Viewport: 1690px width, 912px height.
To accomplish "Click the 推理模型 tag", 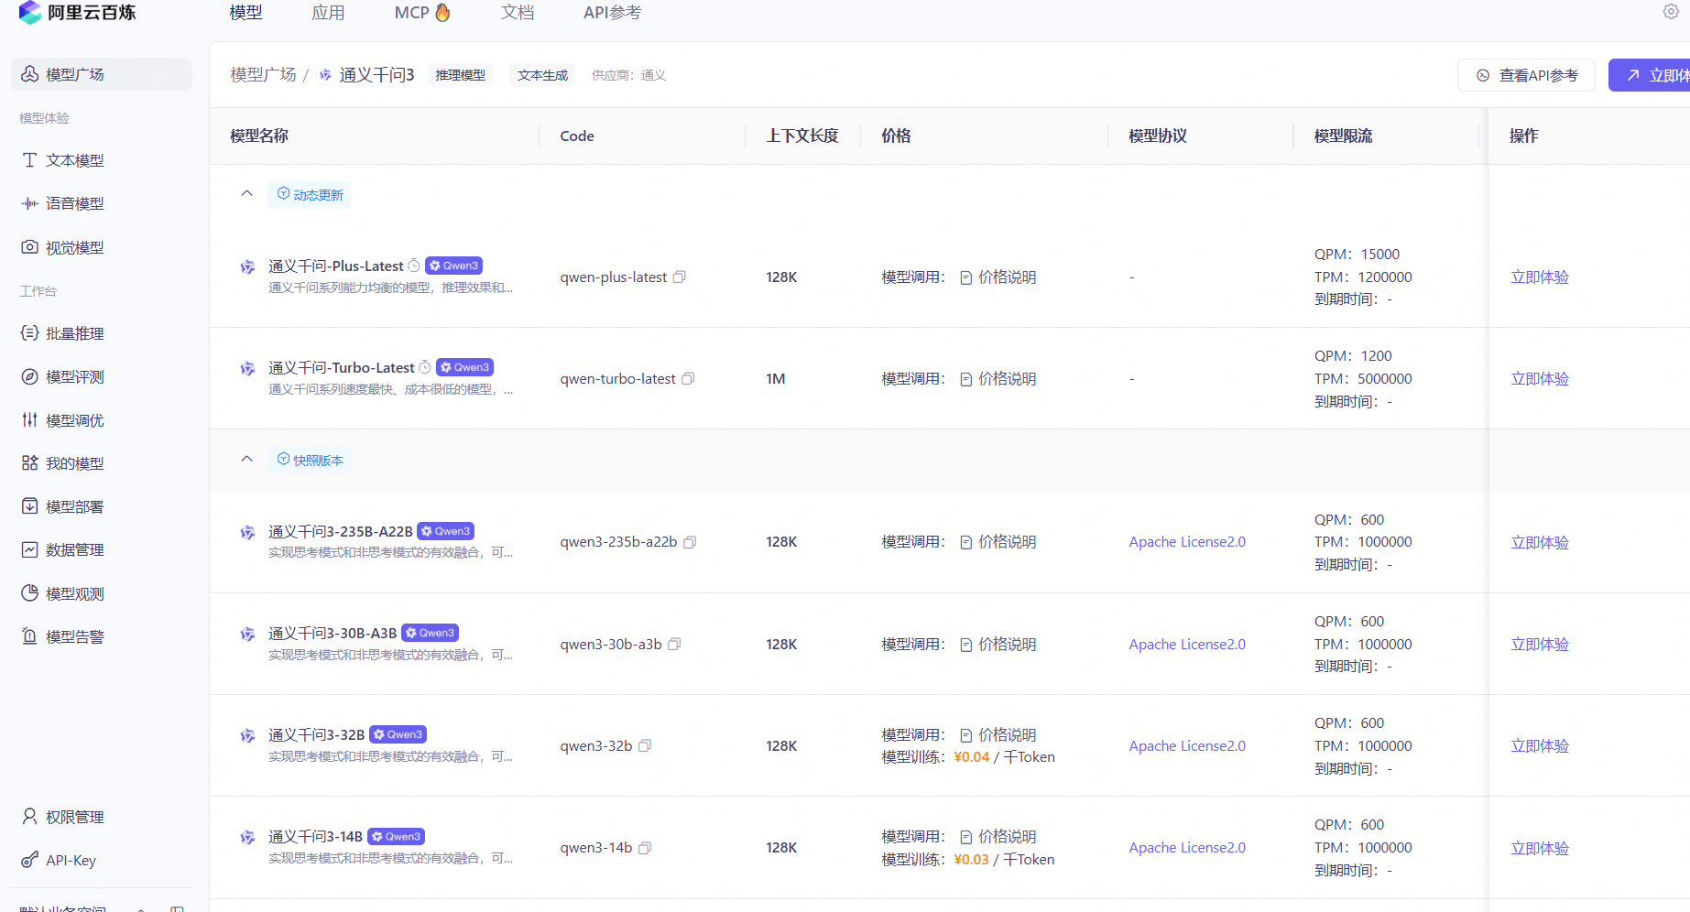I will tap(461, 75).
